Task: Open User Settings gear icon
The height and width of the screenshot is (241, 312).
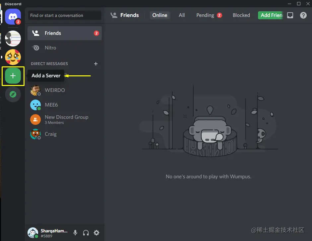Action: [x=96, y=233]
